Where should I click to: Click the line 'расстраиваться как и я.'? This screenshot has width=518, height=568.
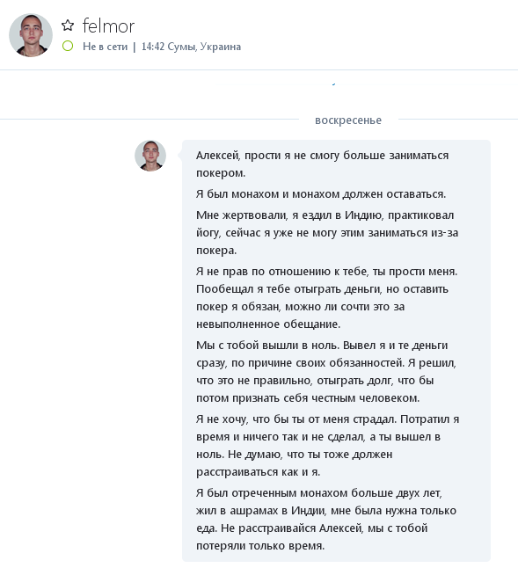point(258,472)
